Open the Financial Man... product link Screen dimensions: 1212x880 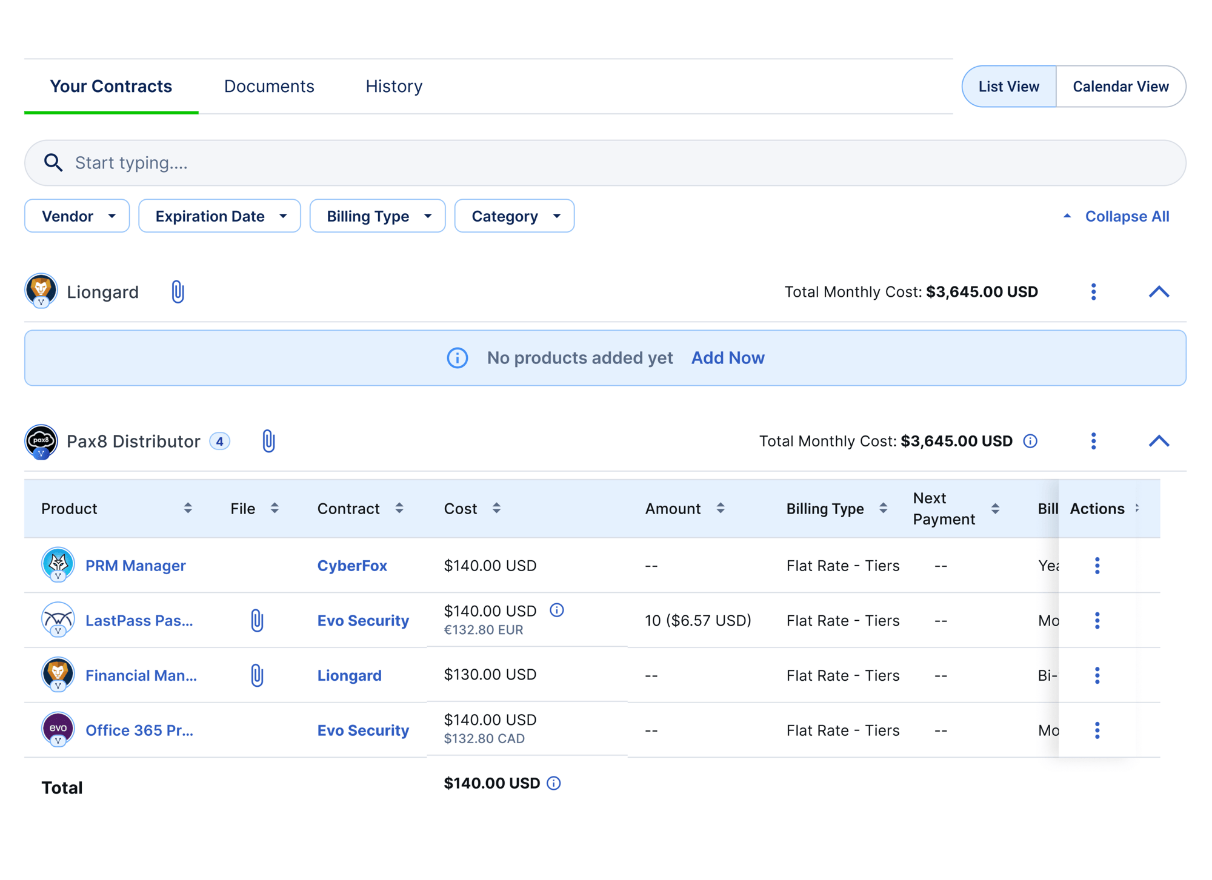click(141, 675)
